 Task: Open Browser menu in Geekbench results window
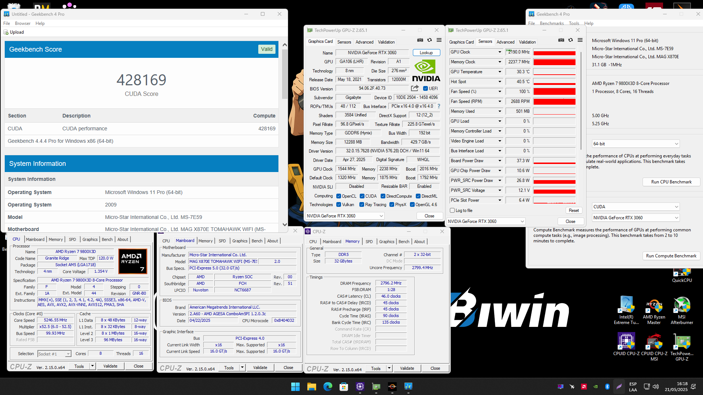click(x=23, y=23)
